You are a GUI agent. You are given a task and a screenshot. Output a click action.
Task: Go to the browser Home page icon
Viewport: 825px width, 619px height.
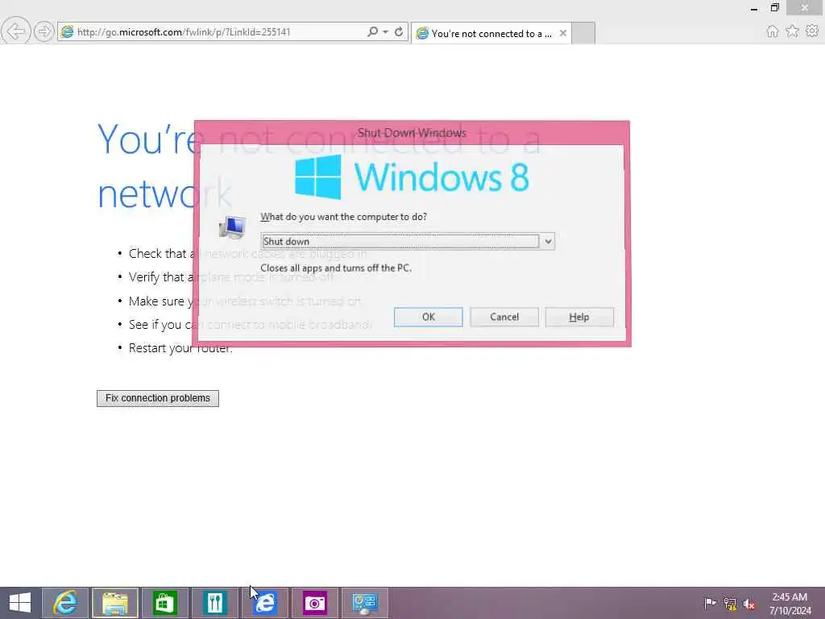(773, 31)
